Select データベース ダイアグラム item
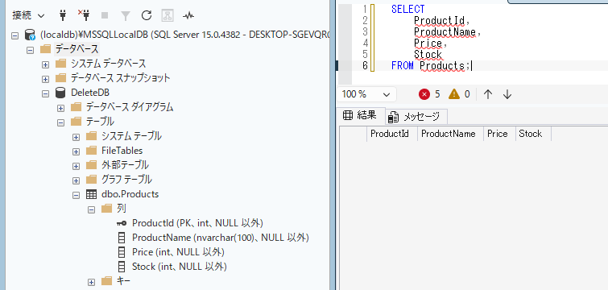The width and height of the screenshot is (608, 290). [x=130, y=106]
